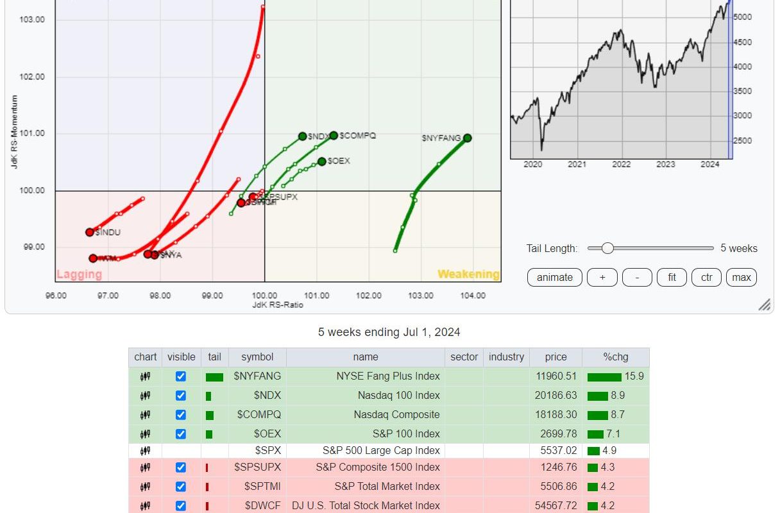Viewport: 780px width, 513px height.
Task: Select the $NDX head point on the graph
Action: coord(303,137)
